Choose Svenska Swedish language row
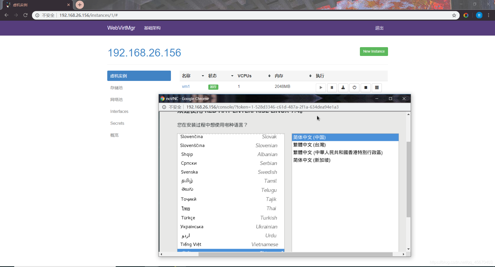 click(231, 172)
